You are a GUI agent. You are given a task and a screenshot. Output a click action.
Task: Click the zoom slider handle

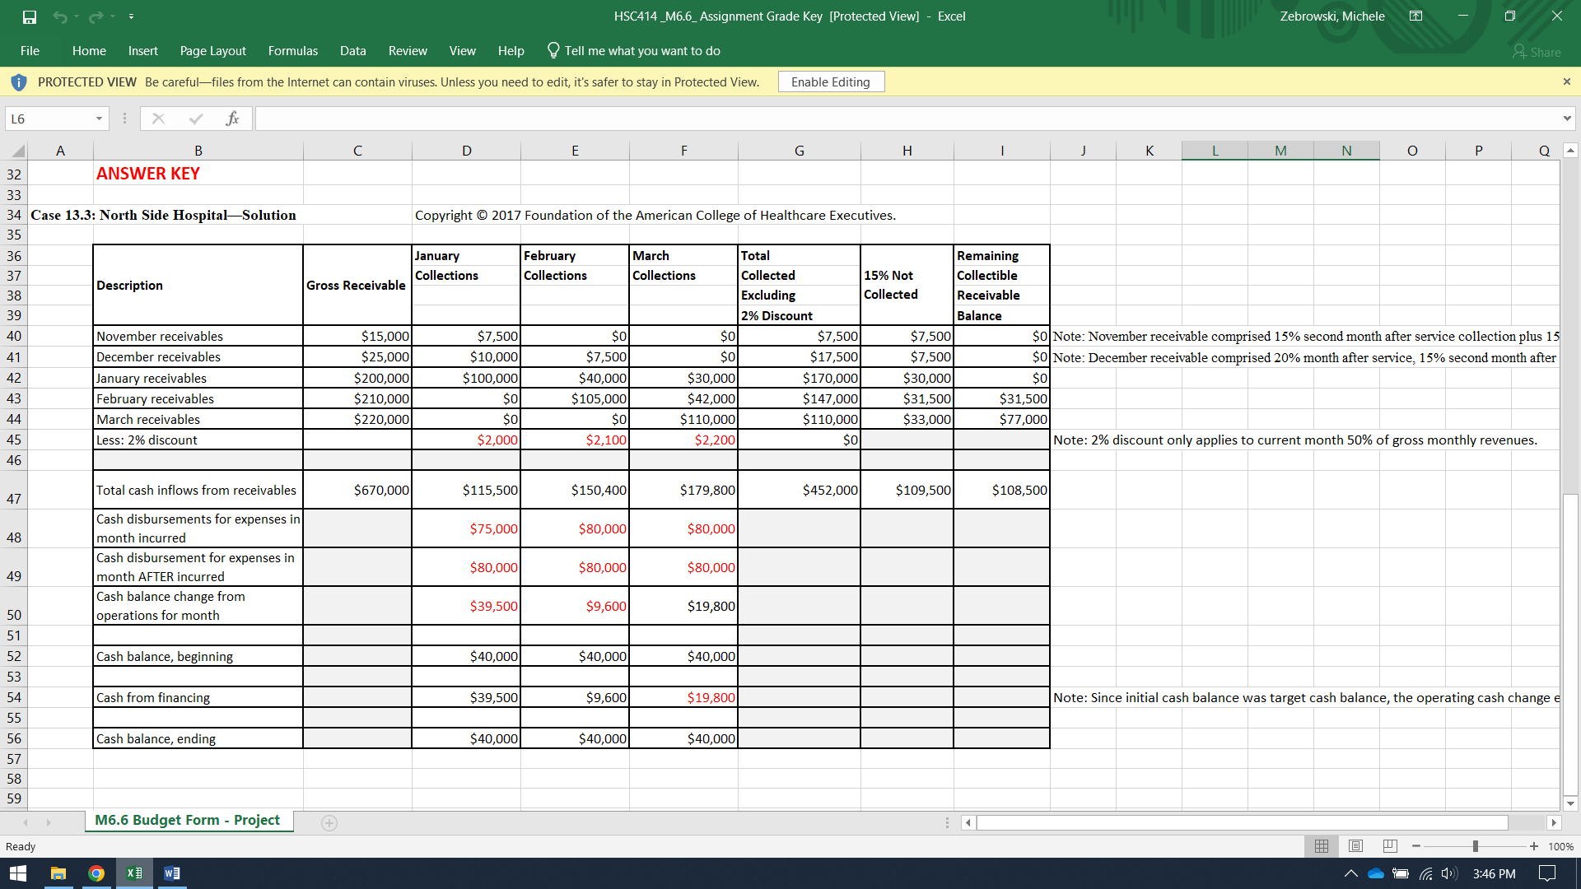(x=1475, y=846)
